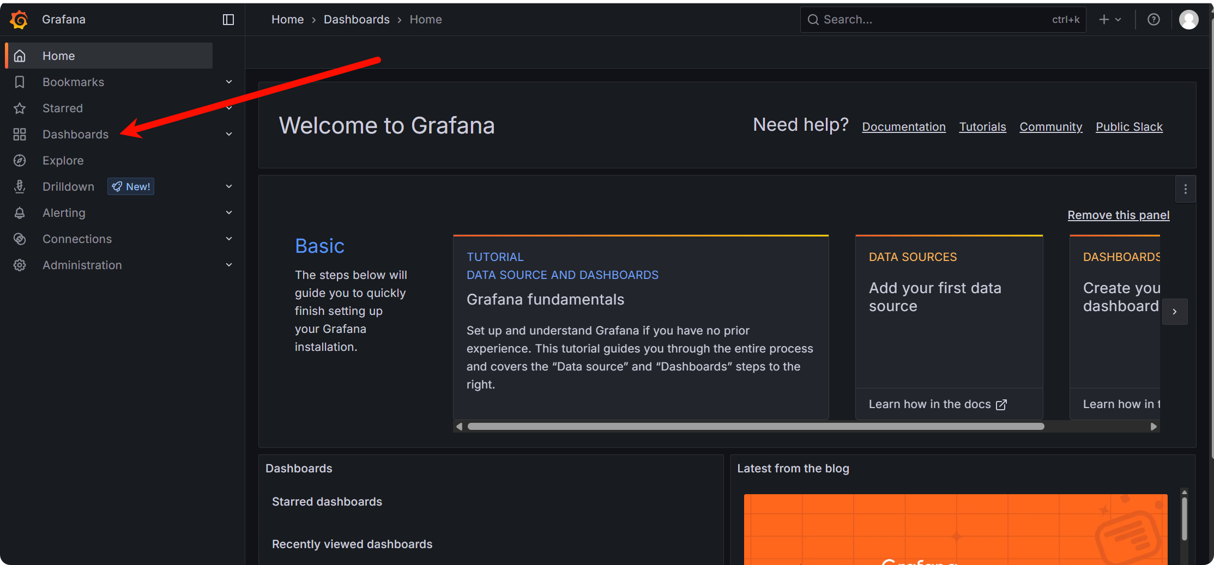Open the Public Slack link

tap(1129, 126)
